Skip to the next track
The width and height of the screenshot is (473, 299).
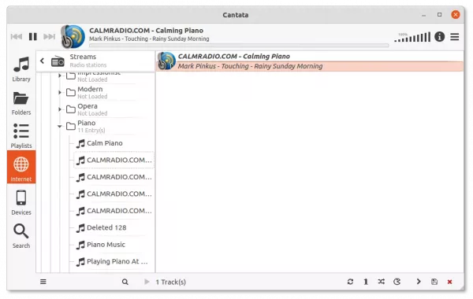click(49, 36)
